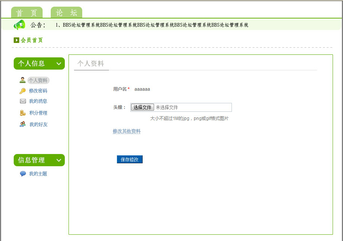The height and width of the screenshot is (241, 343).
Task: Select 我的好友 in sidebar
Action: pos(39,125)
